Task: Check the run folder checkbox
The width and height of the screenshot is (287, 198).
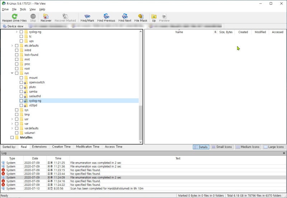Action: [17, 73]
